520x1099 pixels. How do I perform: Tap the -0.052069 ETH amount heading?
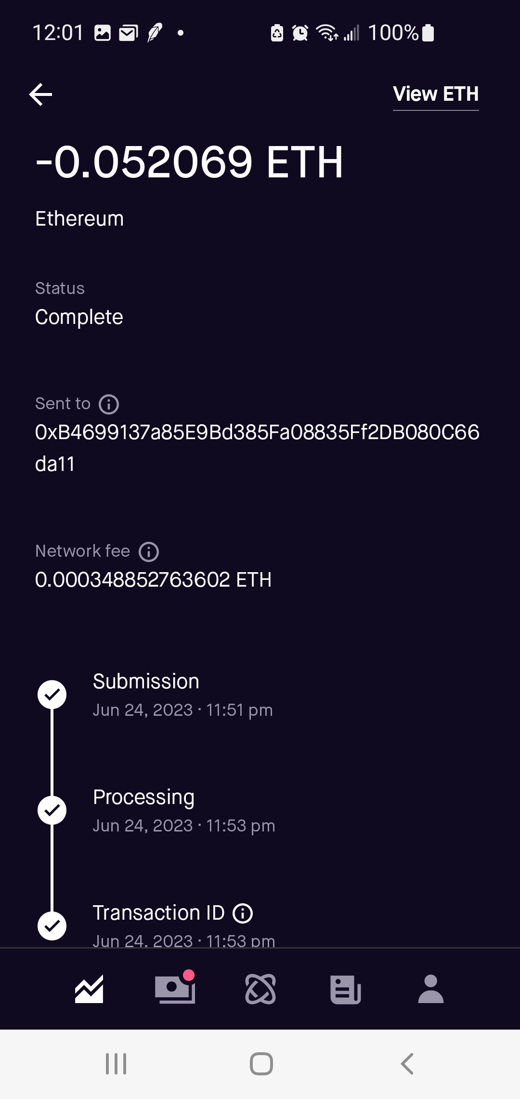189,162
